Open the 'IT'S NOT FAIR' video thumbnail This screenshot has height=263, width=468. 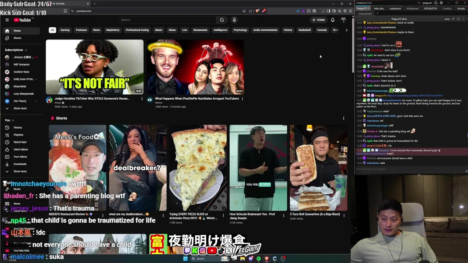click(x=95, y=67)
